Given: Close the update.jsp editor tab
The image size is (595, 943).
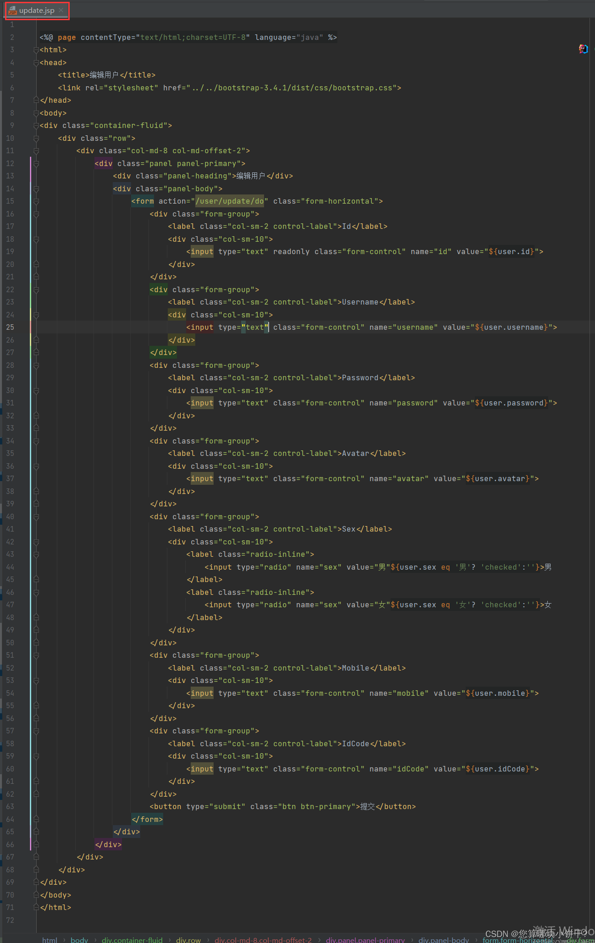Looking at the screenshot, I should (x=61, y=10).
